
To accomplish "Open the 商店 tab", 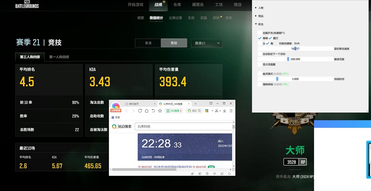I will click(237, 5).
